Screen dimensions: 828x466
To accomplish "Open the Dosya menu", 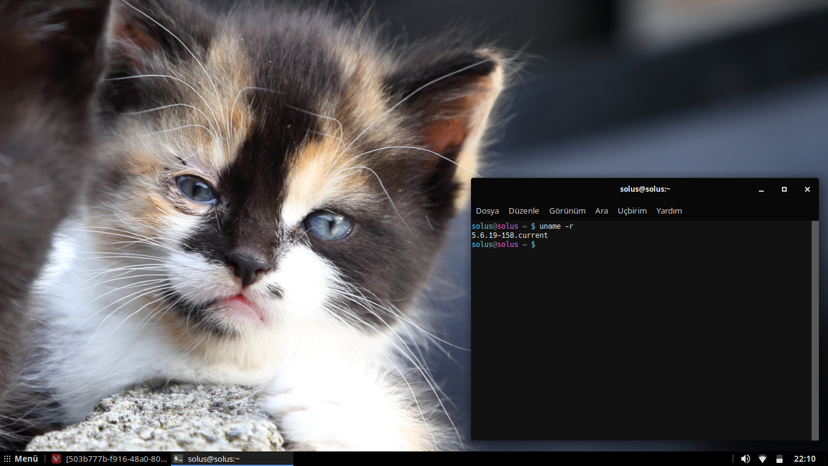I will pyautogui.click(x=487, y=211).
